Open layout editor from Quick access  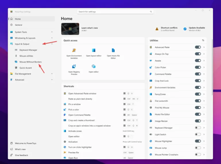pyautogui.click(x=94, y=50)
